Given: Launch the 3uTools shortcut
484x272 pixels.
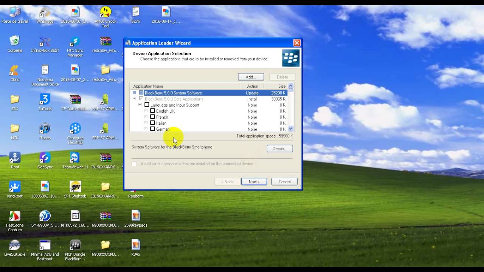Looking at the screenshot, I should [45, 102].
